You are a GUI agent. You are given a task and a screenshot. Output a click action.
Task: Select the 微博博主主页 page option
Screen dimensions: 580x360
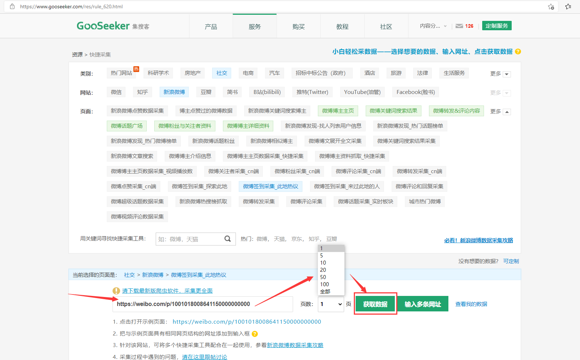(x=338, y=111)
